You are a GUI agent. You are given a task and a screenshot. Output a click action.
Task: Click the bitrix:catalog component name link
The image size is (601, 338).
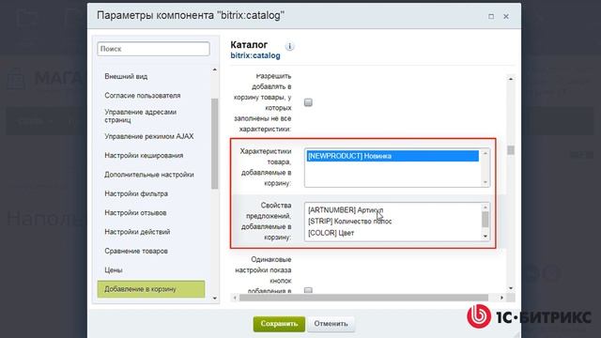(x=255, y=56)
